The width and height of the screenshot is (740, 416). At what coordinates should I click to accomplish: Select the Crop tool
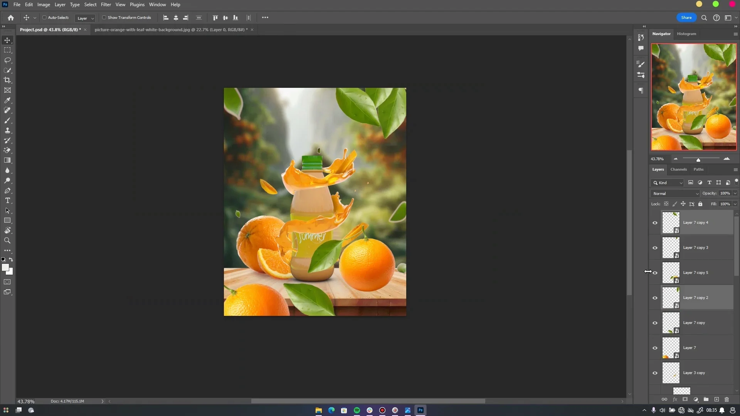7,80
